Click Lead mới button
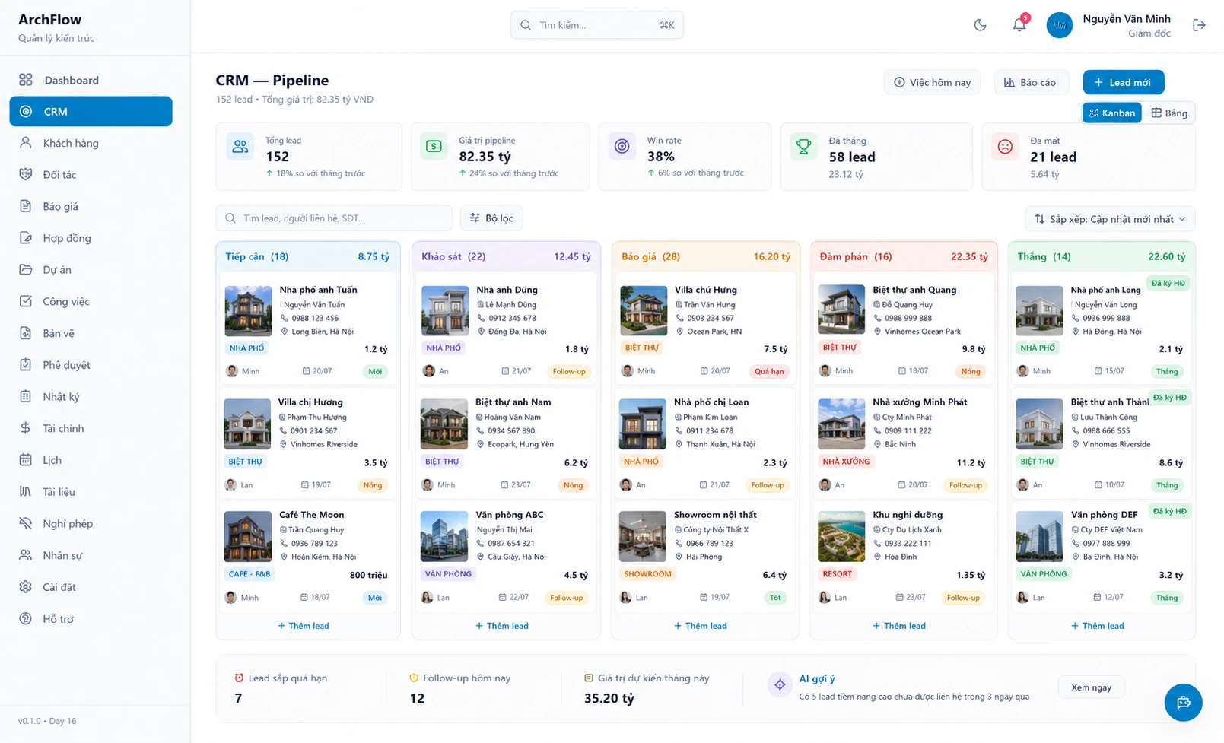1224x743 pixels. click(1124, 82)
